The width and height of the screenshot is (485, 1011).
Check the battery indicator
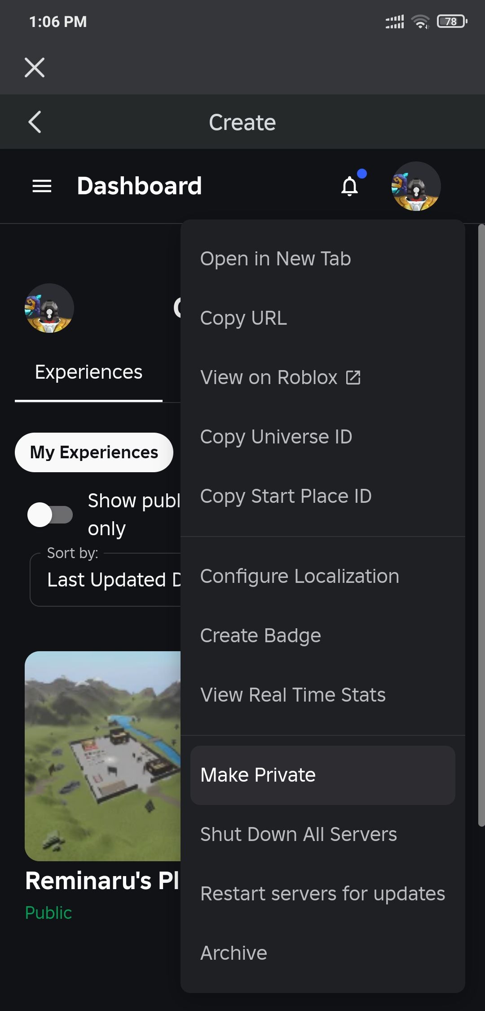pyautogui.click(x=452, y=21)
